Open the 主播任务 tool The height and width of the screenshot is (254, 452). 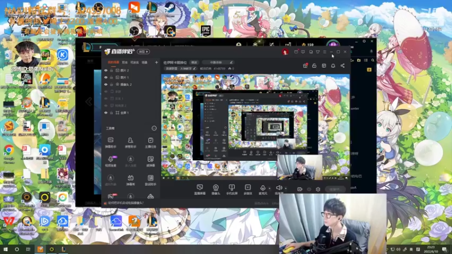tap(150, 143)
